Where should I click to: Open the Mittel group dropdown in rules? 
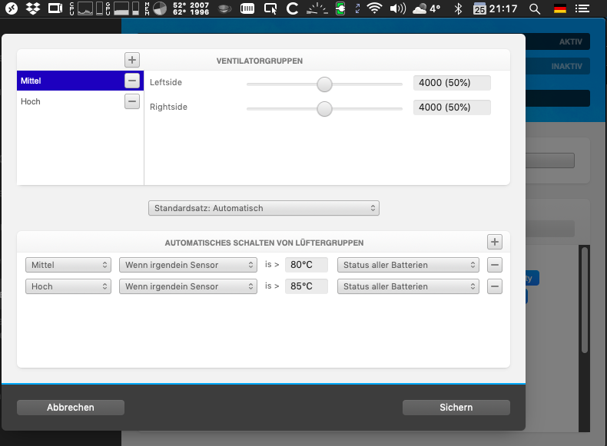(68, 265)
